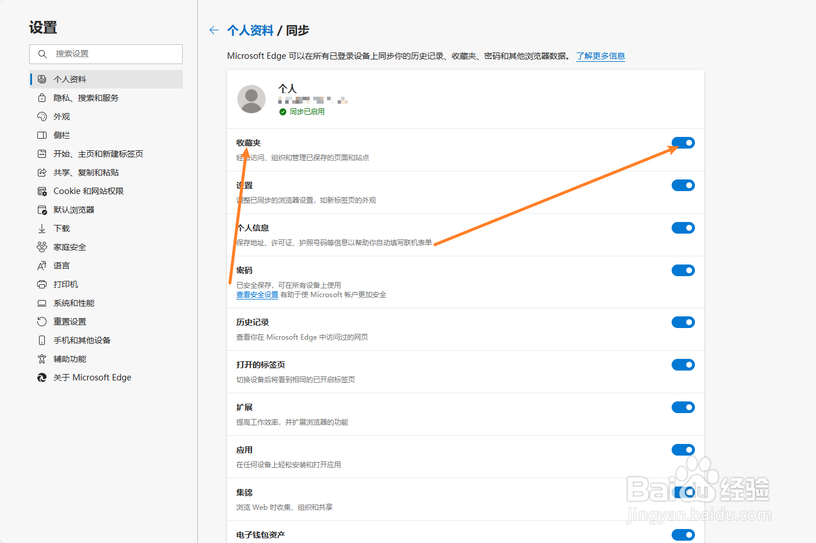Toggle the 密码 sync switch
Viewport: 816px width, 543px height.
click(x=683, y=270)
